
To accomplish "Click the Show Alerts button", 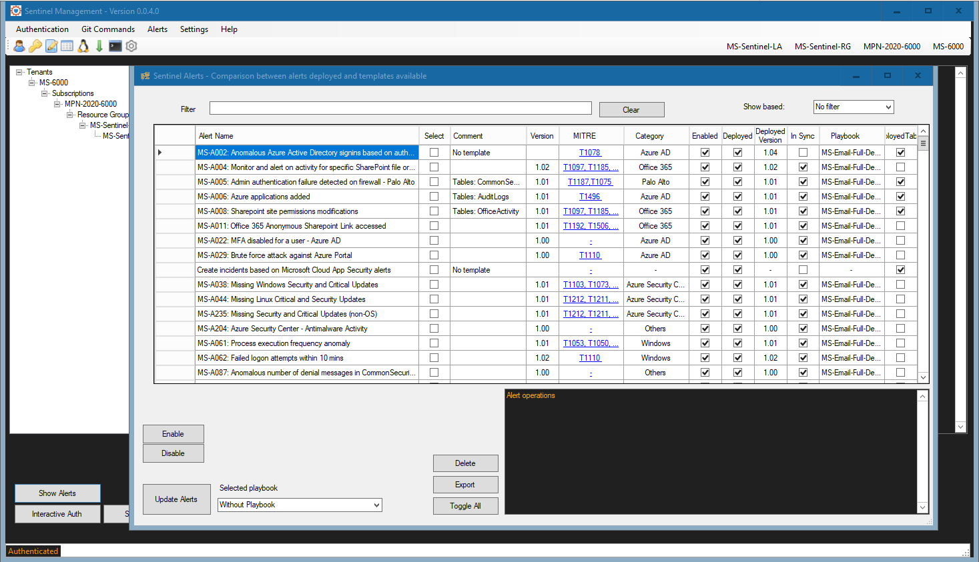I will (x=57, y=493).
